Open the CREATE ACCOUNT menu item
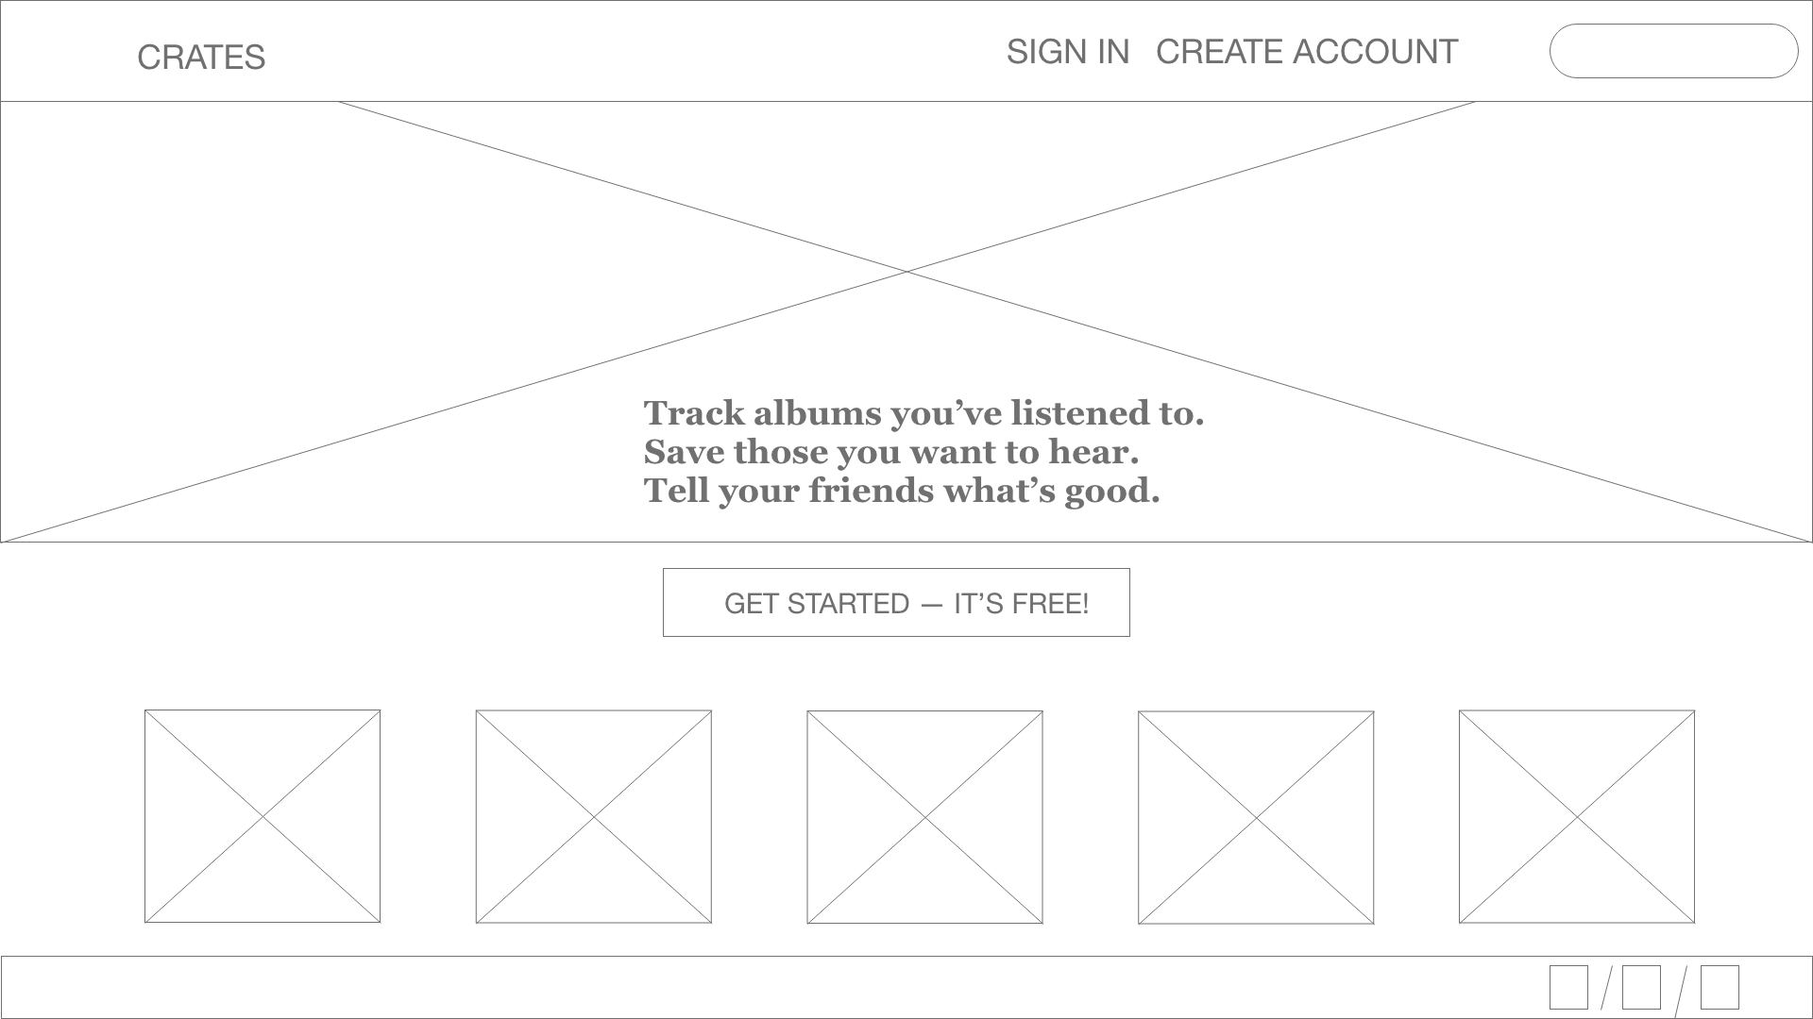The image size is (1813, 1019). [x=1307, y=52]
